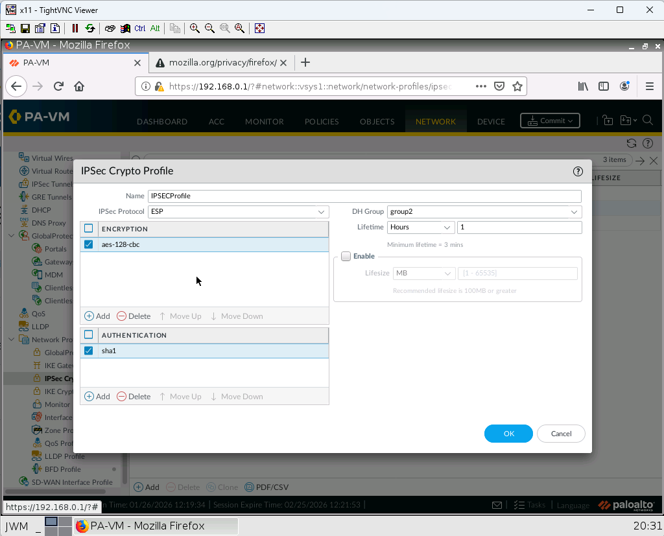Uncheck the aes-128-cbc encryption checkbox
The width and height of the screenshot is (664, 536).
89,244
